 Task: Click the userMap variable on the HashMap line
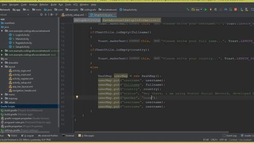point(121,76)
